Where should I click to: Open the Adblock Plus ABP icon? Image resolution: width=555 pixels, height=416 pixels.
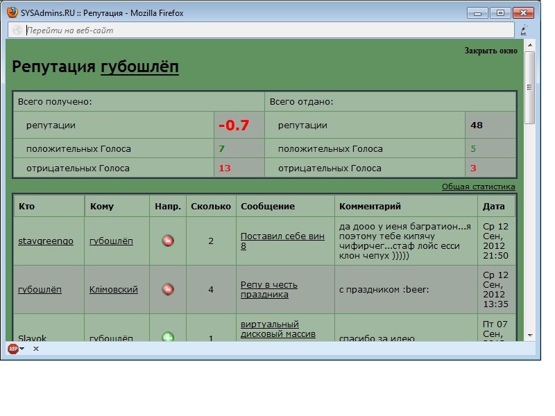13,349
